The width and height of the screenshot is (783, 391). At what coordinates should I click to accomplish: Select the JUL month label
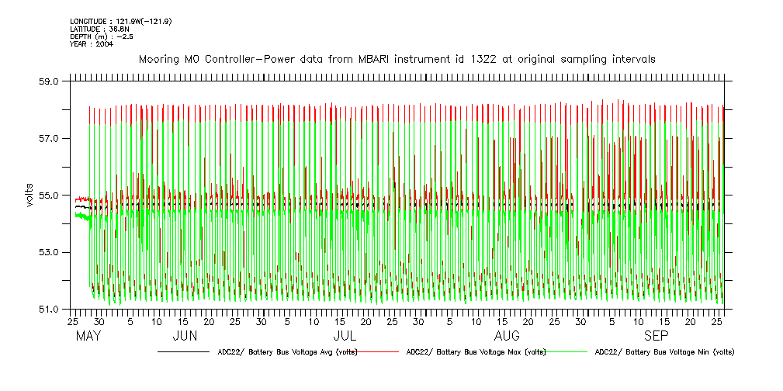point(345,337)
